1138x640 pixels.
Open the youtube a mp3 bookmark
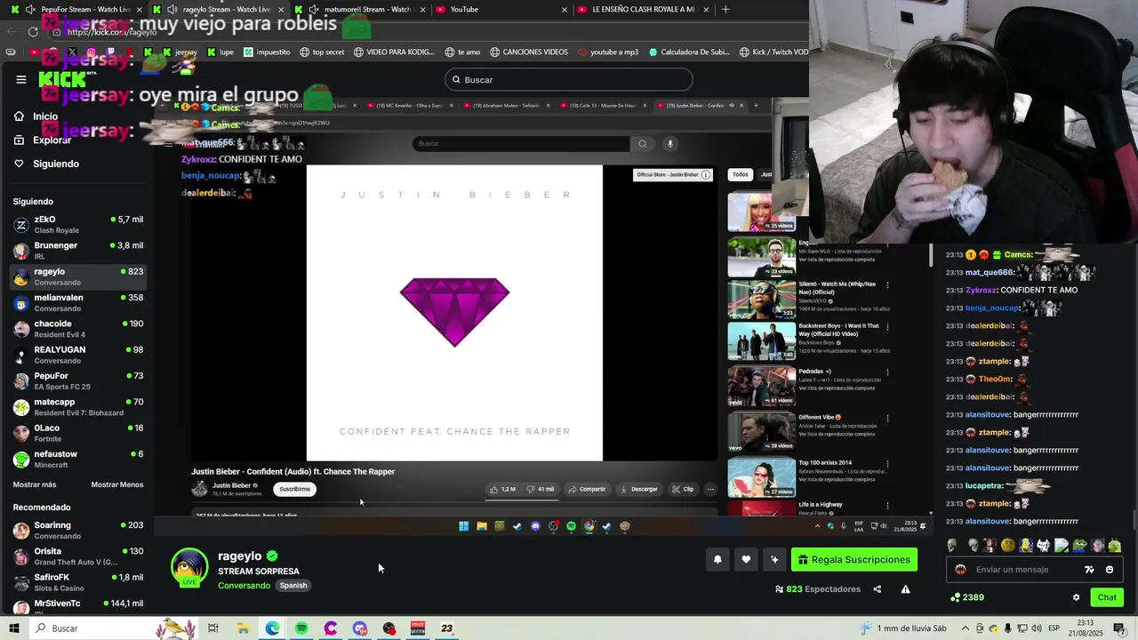(609, 52)
